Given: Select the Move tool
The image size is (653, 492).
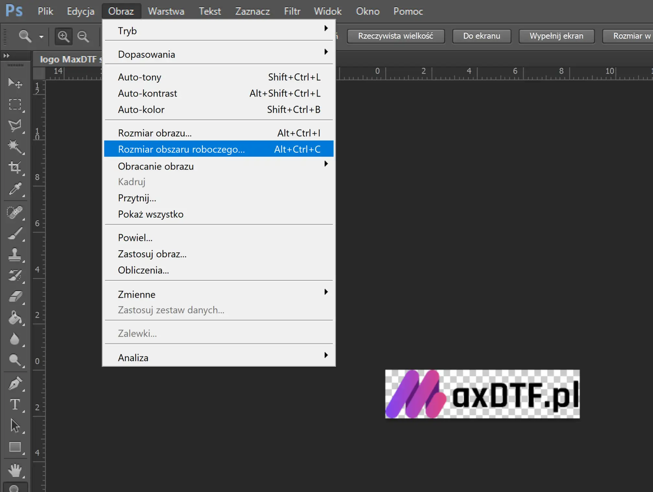Looking at the screenshot, I should point(15,83).
